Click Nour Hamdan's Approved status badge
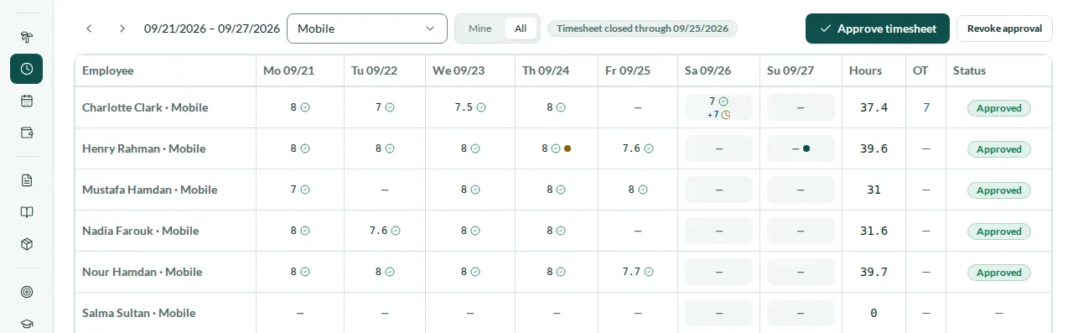Viewport: 1073px width, 333px height. coord(999,273)
